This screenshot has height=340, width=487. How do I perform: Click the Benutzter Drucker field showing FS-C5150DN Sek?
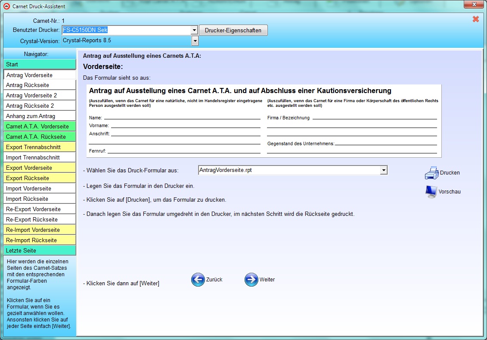click(127, 30)
